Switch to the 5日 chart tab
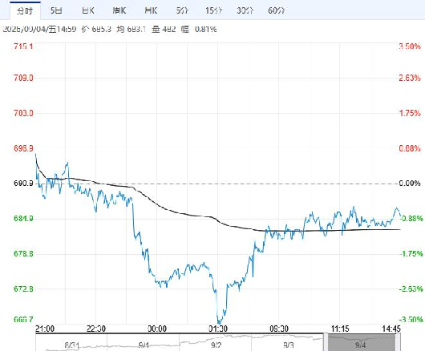The width and height of the screenshot is (425, 351). 56,11
